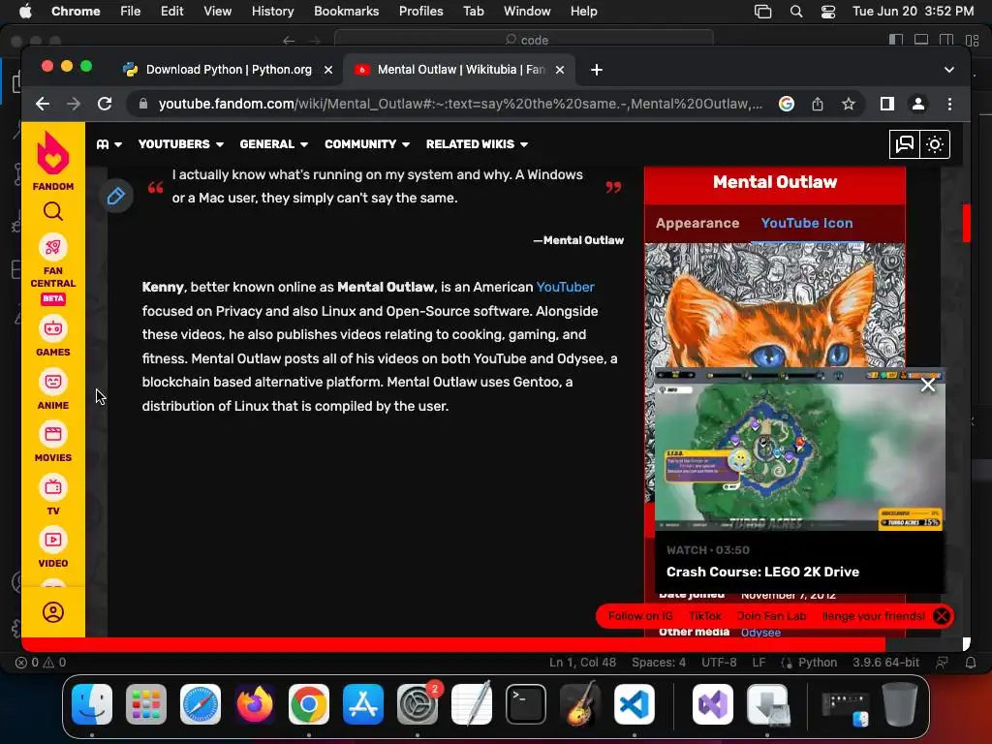The height and width of the screenshot is (744, 992).
Task: Click Follow on IG link
Action: (x=640, y=616)
